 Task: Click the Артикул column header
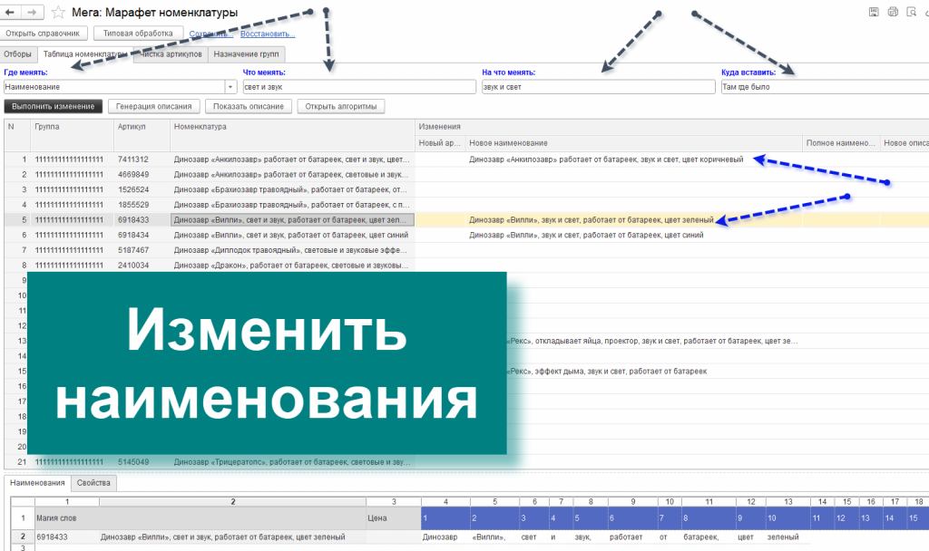coord(142,135)
